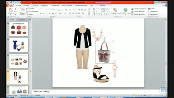Image resolution: width=174 pixels, height=98 pixels.
Task: Select the straight line shape in gallery
Action: tap(97, 9)
